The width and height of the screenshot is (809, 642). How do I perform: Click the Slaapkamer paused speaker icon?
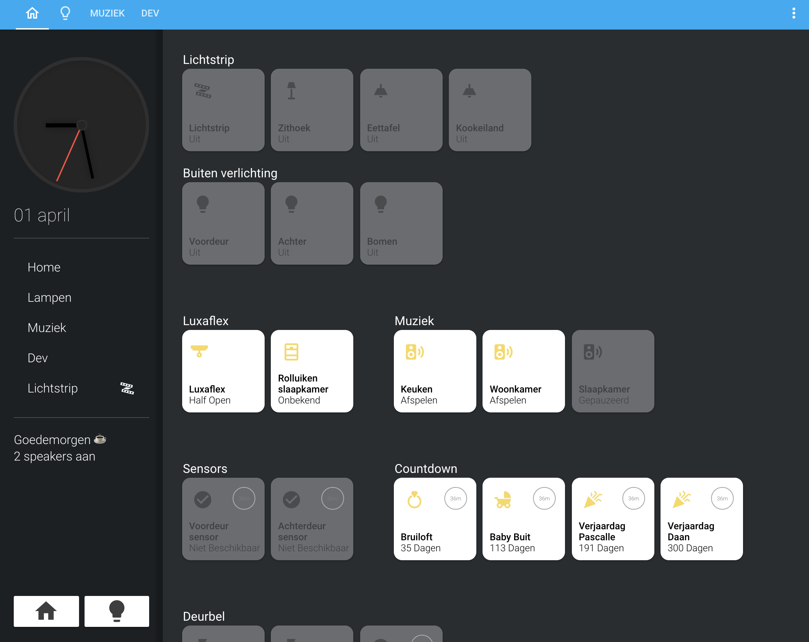592,352
